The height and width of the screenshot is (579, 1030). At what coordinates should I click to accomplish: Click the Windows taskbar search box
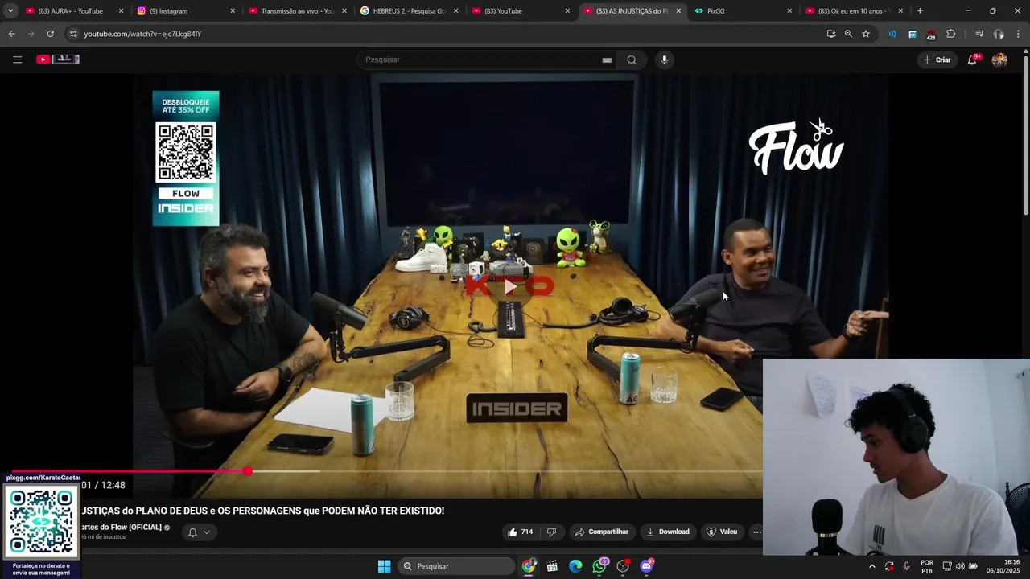pyautogui.click(x=456, y=566)
